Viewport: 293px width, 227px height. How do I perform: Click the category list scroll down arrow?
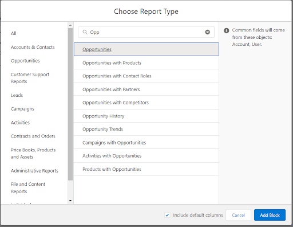click(x=70, y=201)
